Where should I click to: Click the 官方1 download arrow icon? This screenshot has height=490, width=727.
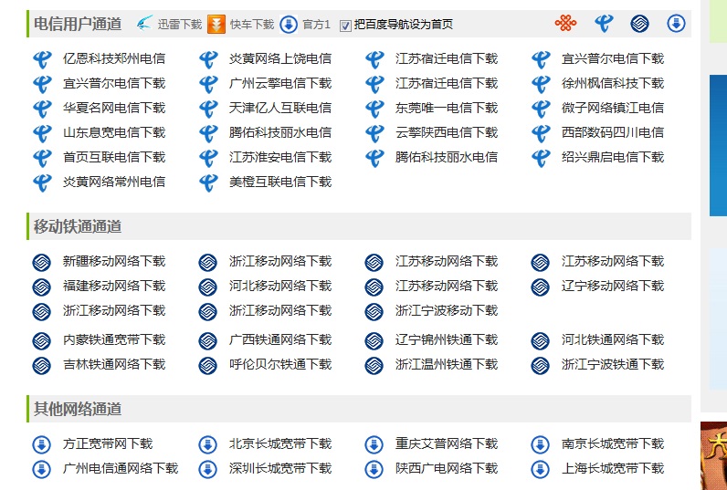(x=289, y=24)
